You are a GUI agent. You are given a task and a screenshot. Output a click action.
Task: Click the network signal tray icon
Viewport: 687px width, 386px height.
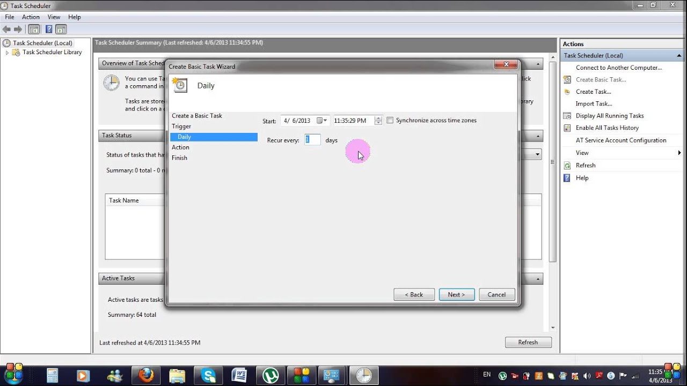(x=634, y=376)
